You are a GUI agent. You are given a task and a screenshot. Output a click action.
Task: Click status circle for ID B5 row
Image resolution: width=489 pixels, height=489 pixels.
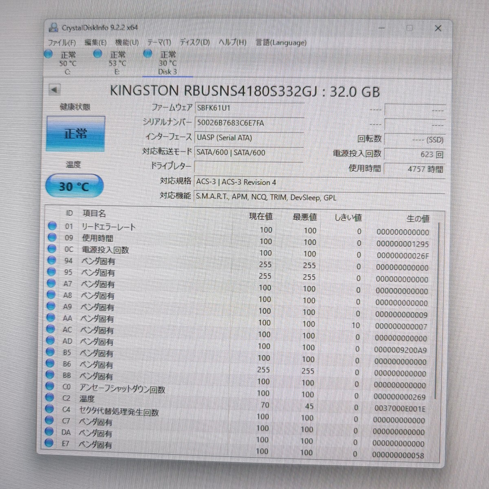click(x=50, y=351)
